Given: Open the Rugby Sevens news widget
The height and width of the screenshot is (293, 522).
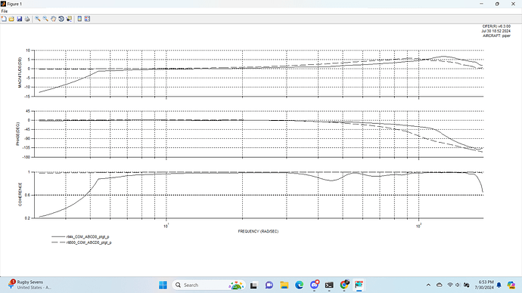Looking at the screenshot, I should pos(30,285).
